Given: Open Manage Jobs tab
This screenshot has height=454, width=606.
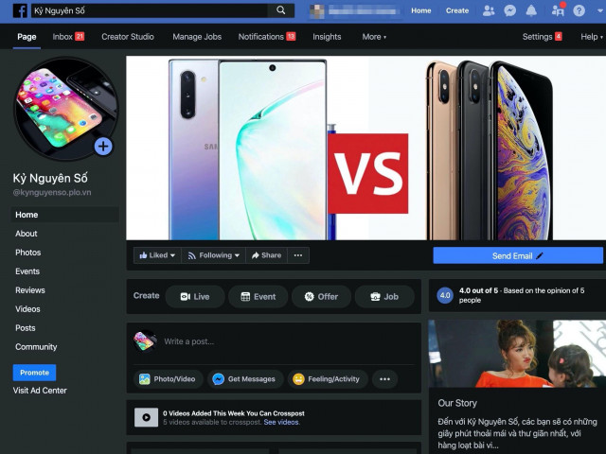Looking at the screenshot, I should (197, 37).
